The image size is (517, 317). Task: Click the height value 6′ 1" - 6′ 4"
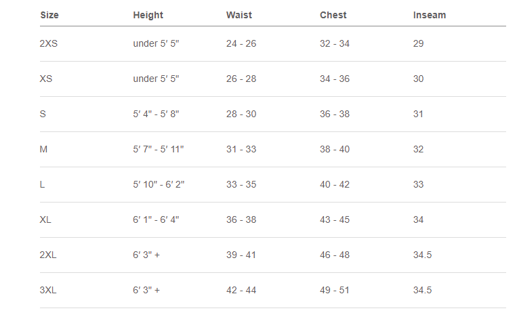(156, 219)
